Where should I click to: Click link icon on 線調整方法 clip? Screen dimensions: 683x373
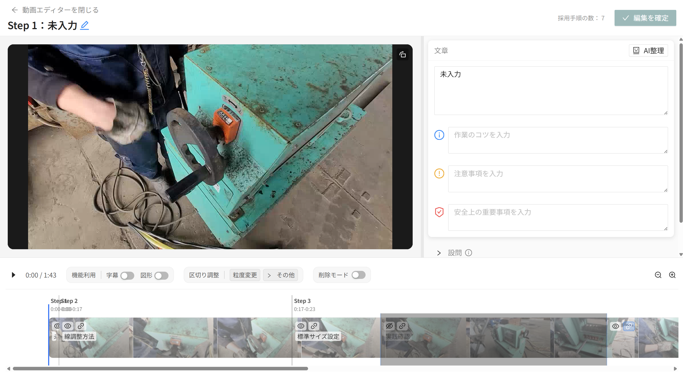coord(81,326)
